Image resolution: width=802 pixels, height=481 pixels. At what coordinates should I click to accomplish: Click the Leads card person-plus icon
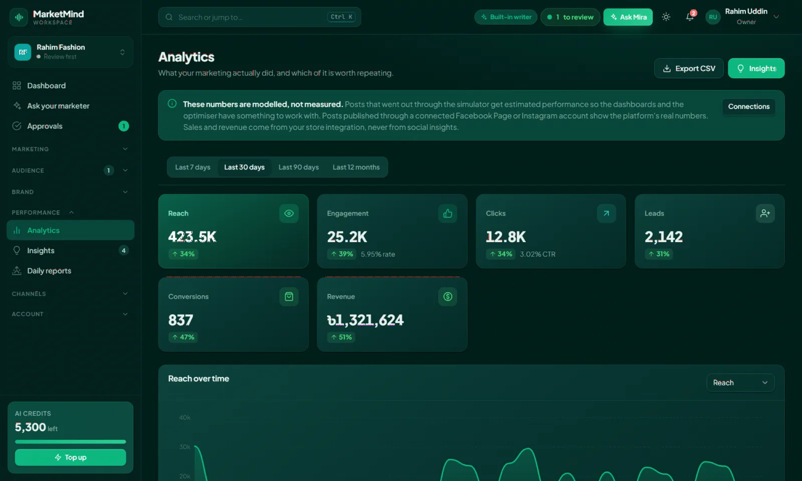pos(765,213)
